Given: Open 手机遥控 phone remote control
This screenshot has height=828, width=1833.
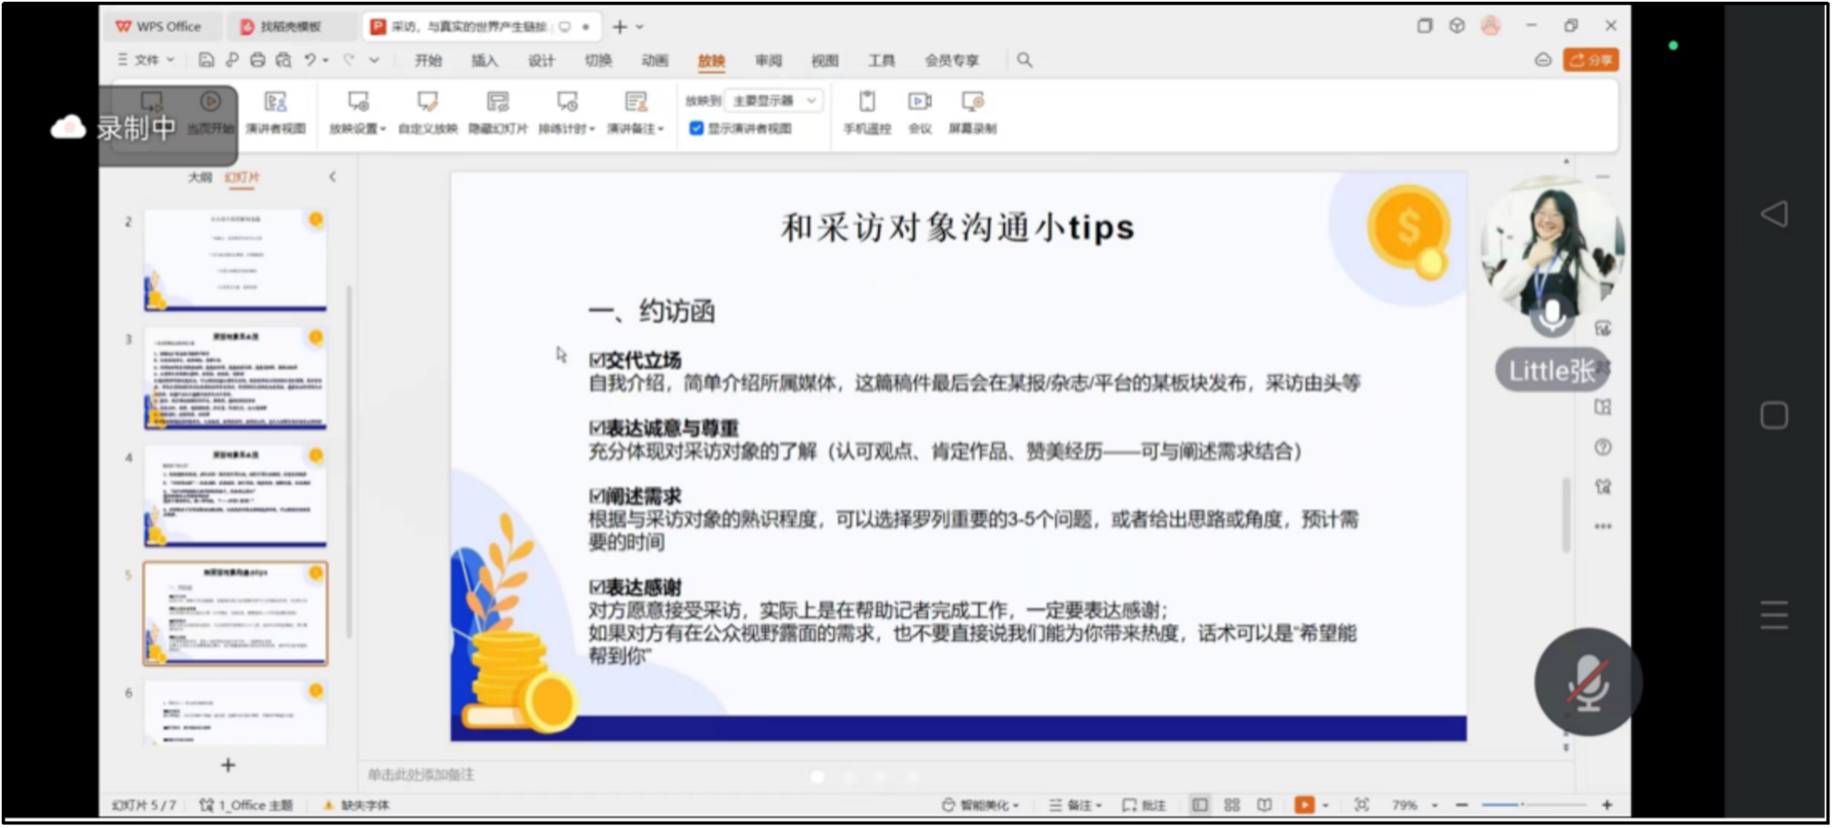Looking at the screenshot, I should pos(866,112).
